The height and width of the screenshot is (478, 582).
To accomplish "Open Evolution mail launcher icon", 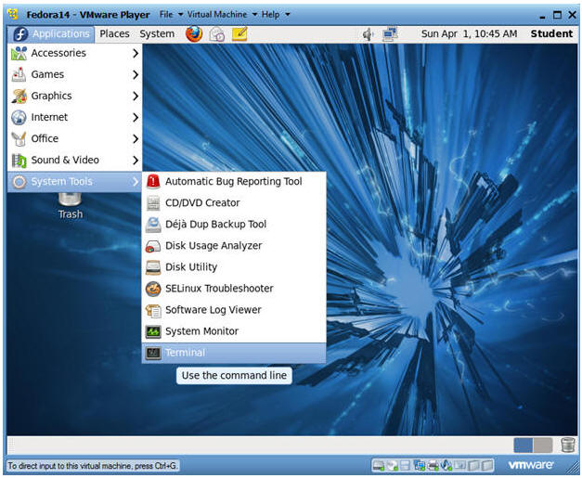I will 217,34.
